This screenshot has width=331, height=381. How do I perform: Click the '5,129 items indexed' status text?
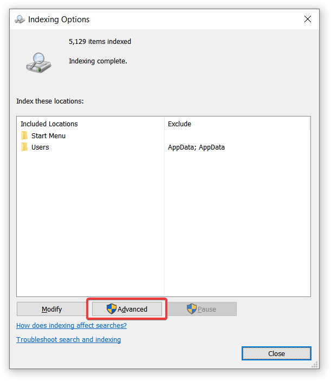pyautogui.click(x=100, y=42)
